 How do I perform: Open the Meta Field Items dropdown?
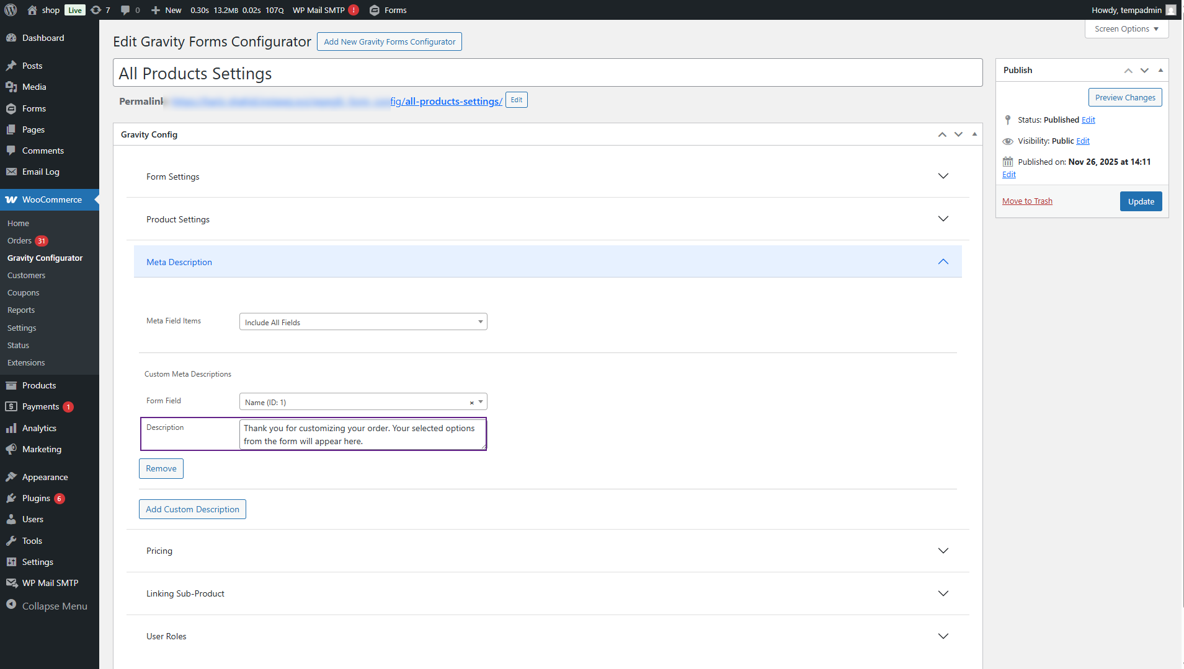[363, 322]
